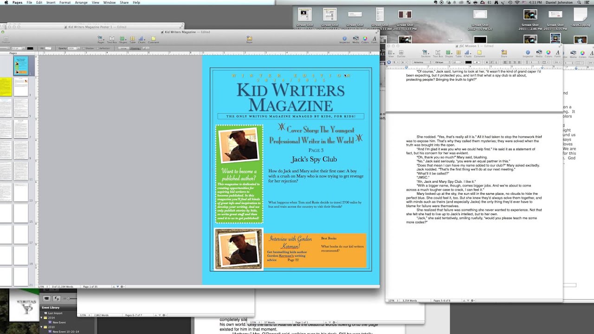Open Sections menu in JSC Mission 1
This screenshot has width=594, height=334.
point(426,53)
